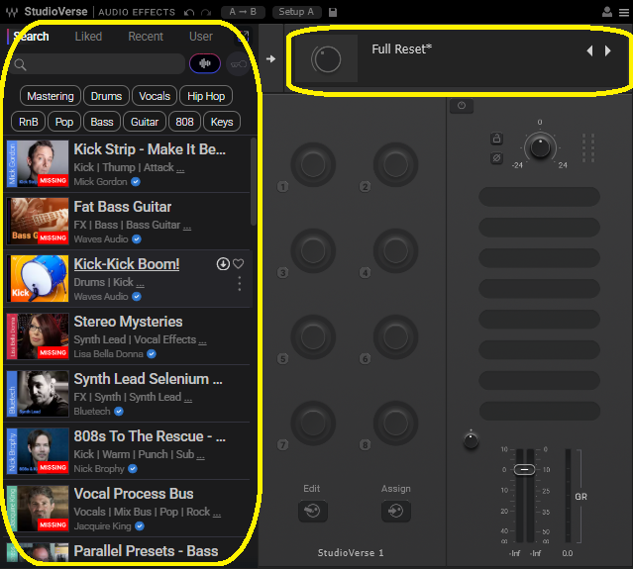Expand the tags ellipsis on Vocal Process Bus
Image resolution: width=633 pixels, height=569 pixels.
(x=216, y=515)
